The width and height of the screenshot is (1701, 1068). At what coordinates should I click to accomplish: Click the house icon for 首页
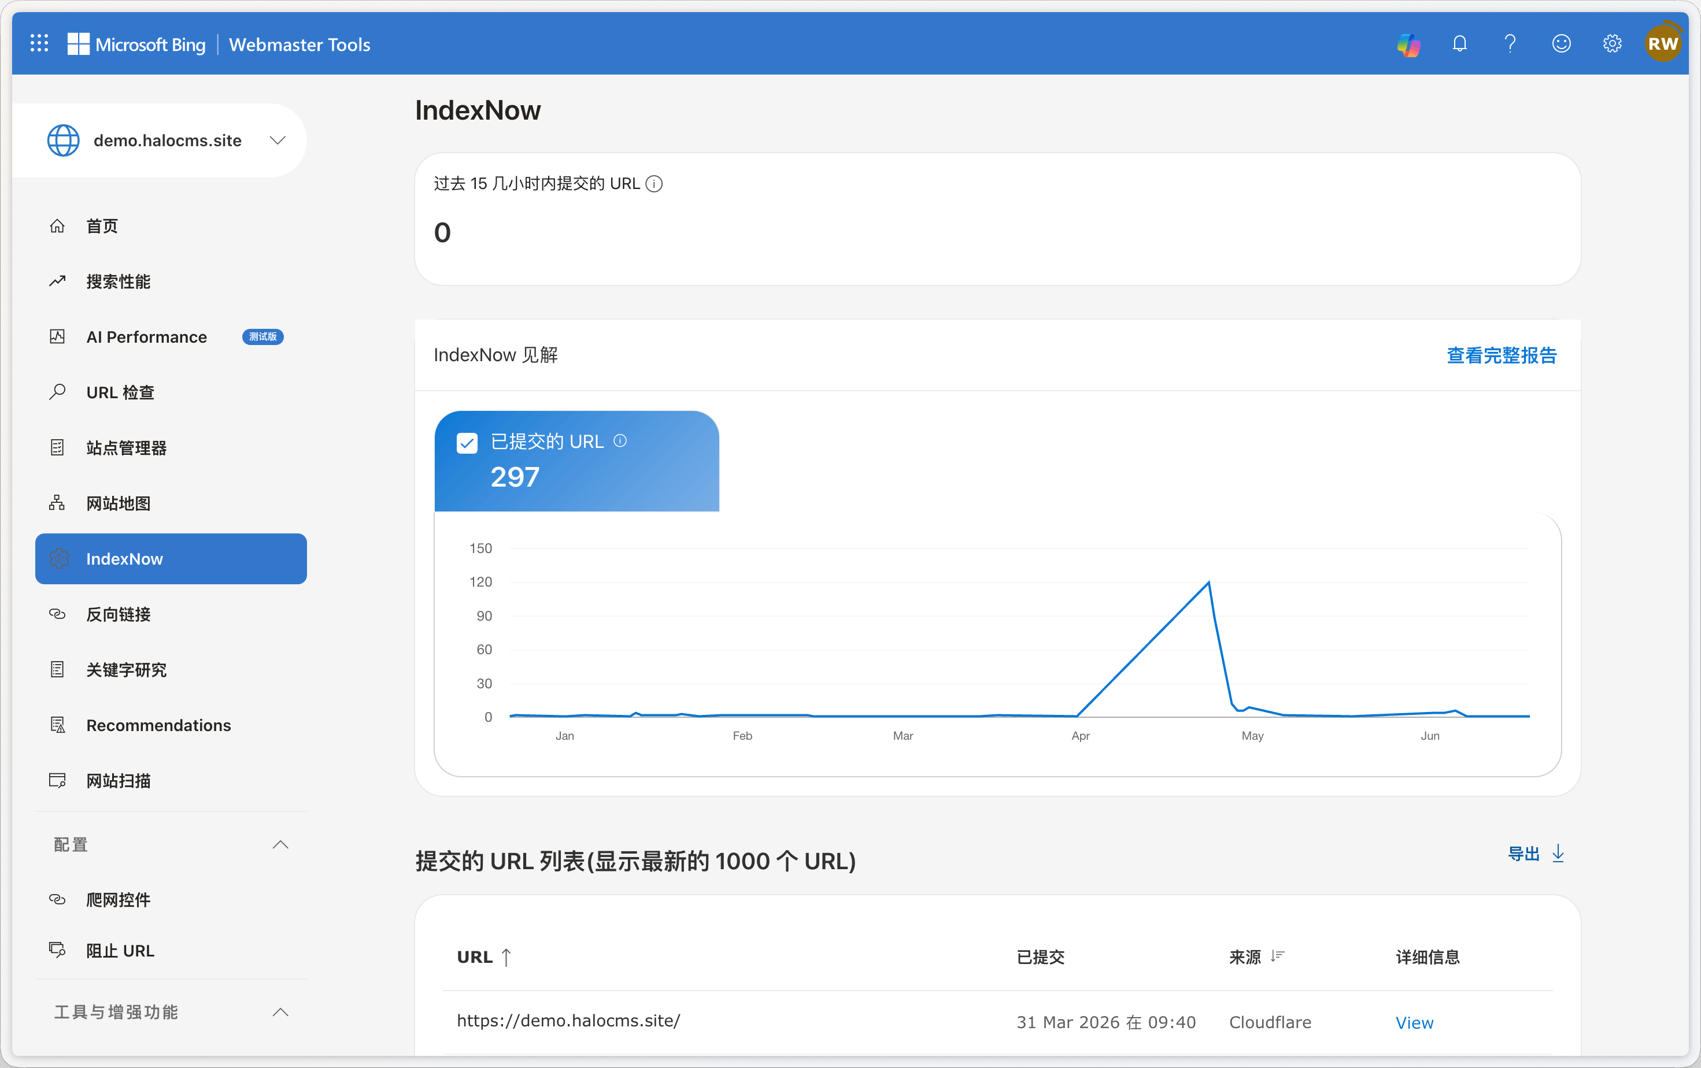tap(57, 226)
